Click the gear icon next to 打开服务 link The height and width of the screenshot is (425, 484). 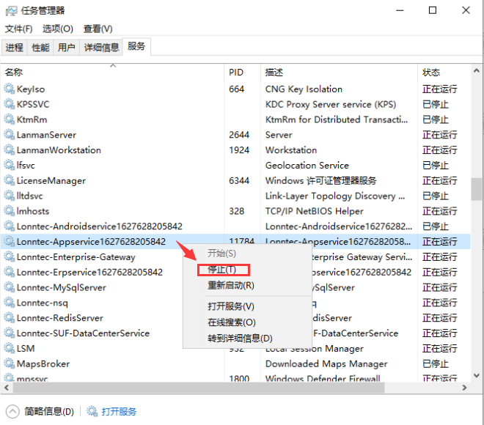click(92, 411)
